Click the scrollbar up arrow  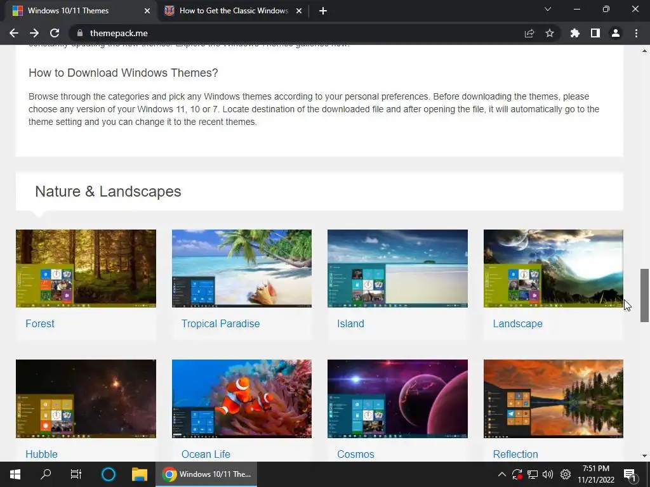click(x=644, y=51)
